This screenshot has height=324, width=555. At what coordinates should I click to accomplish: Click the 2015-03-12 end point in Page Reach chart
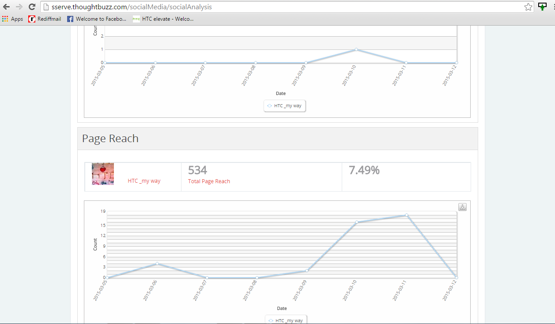(x=457, y=278)
